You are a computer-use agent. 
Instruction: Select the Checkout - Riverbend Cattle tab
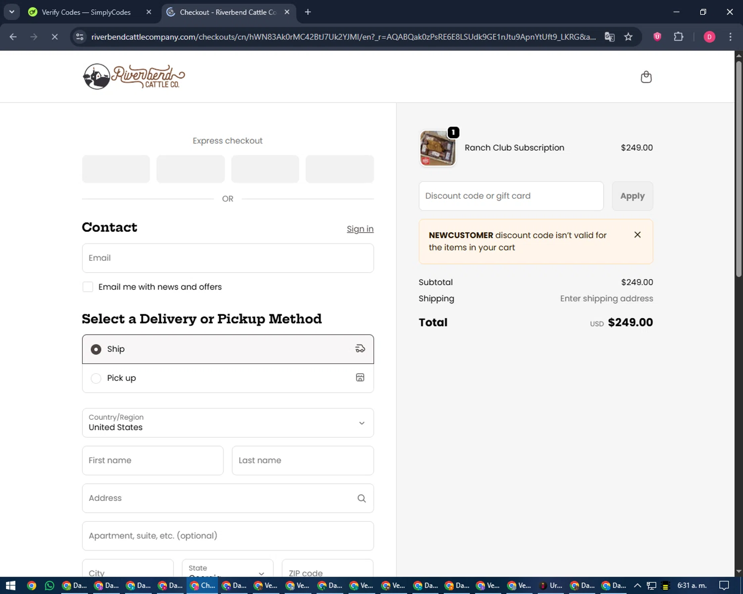point(228,12)
